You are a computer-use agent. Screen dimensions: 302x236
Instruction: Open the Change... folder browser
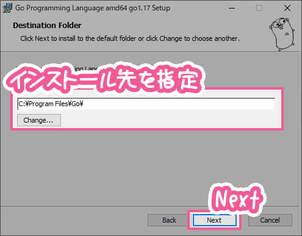pos(39,120)
